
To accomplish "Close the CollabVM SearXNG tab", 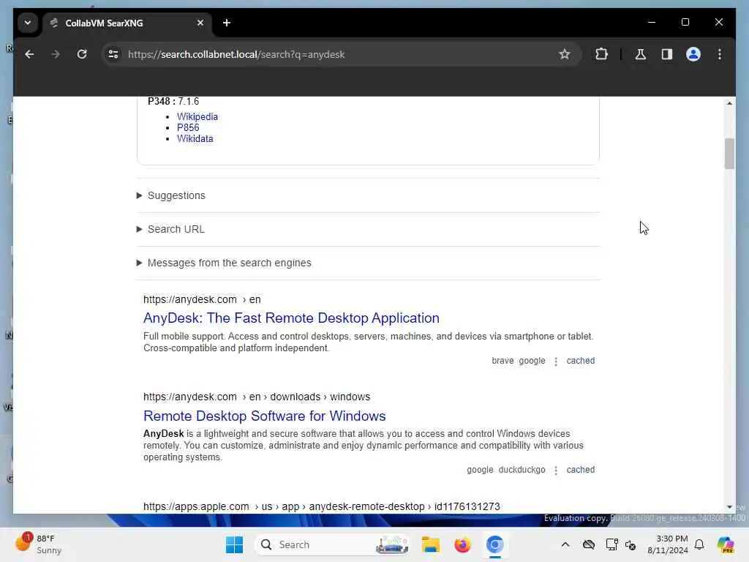I will [200, 23].
